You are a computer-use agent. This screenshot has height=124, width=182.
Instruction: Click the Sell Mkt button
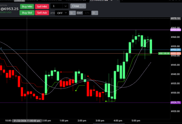tap(42, 6)
